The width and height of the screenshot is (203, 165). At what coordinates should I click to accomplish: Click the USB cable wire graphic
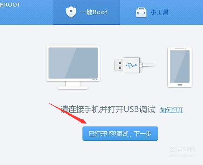[149, 65]
